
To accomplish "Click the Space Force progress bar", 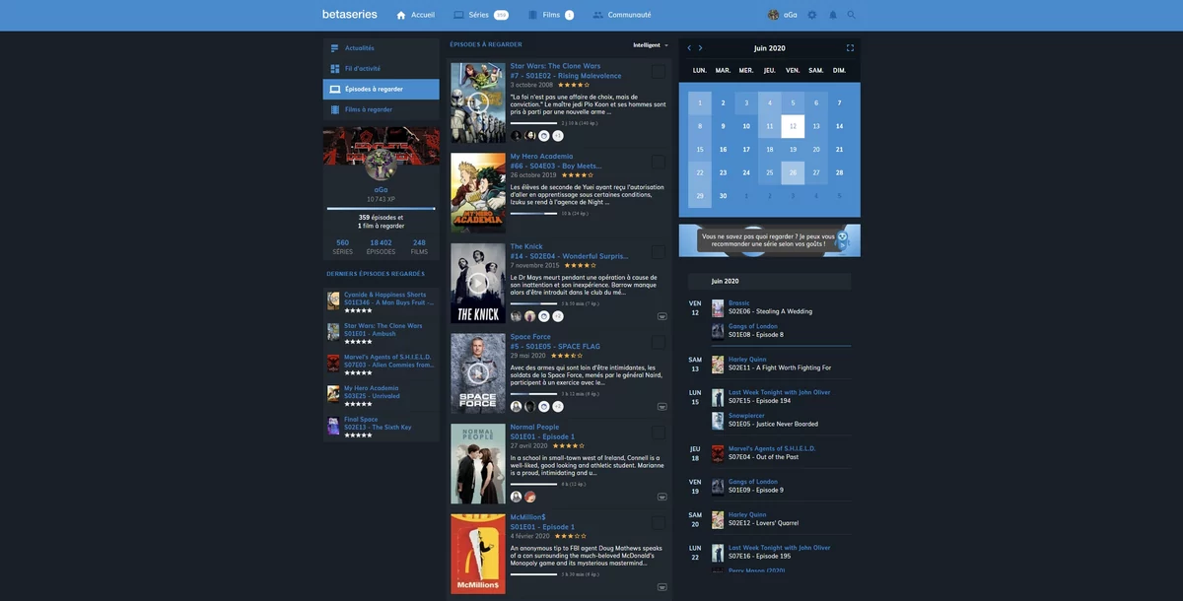I will coord(533,393).
